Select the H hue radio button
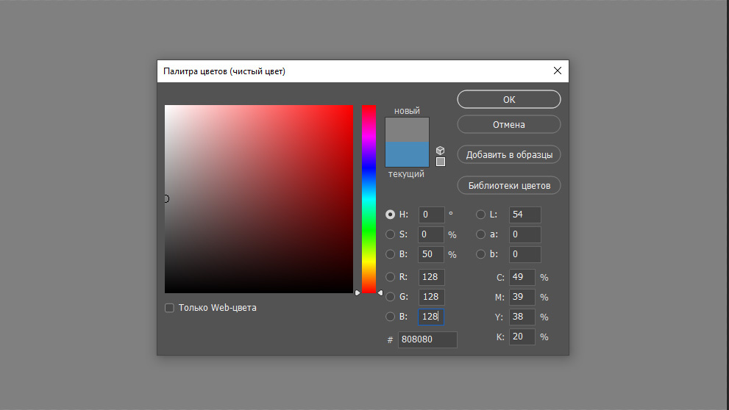Image resolution: width=729 pixels, height=410 pixels. click(x=390, y=215)
